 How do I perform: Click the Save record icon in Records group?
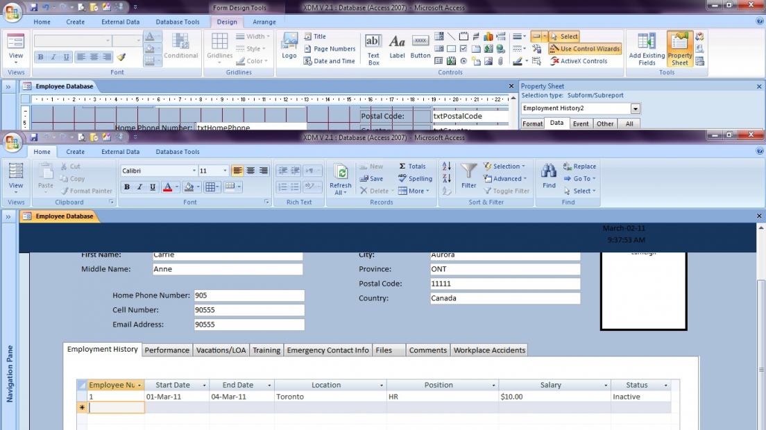371,179
